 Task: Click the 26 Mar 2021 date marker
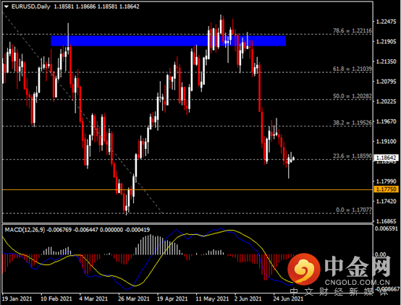pyautogui.click(x=134, y=298)
